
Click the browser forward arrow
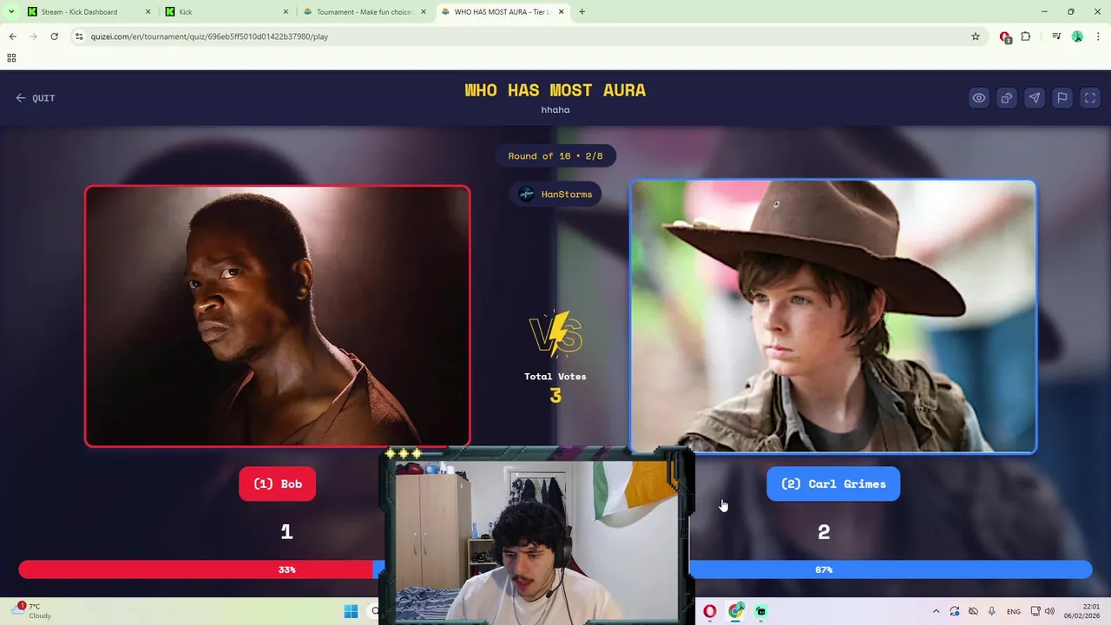click(33, 36)
